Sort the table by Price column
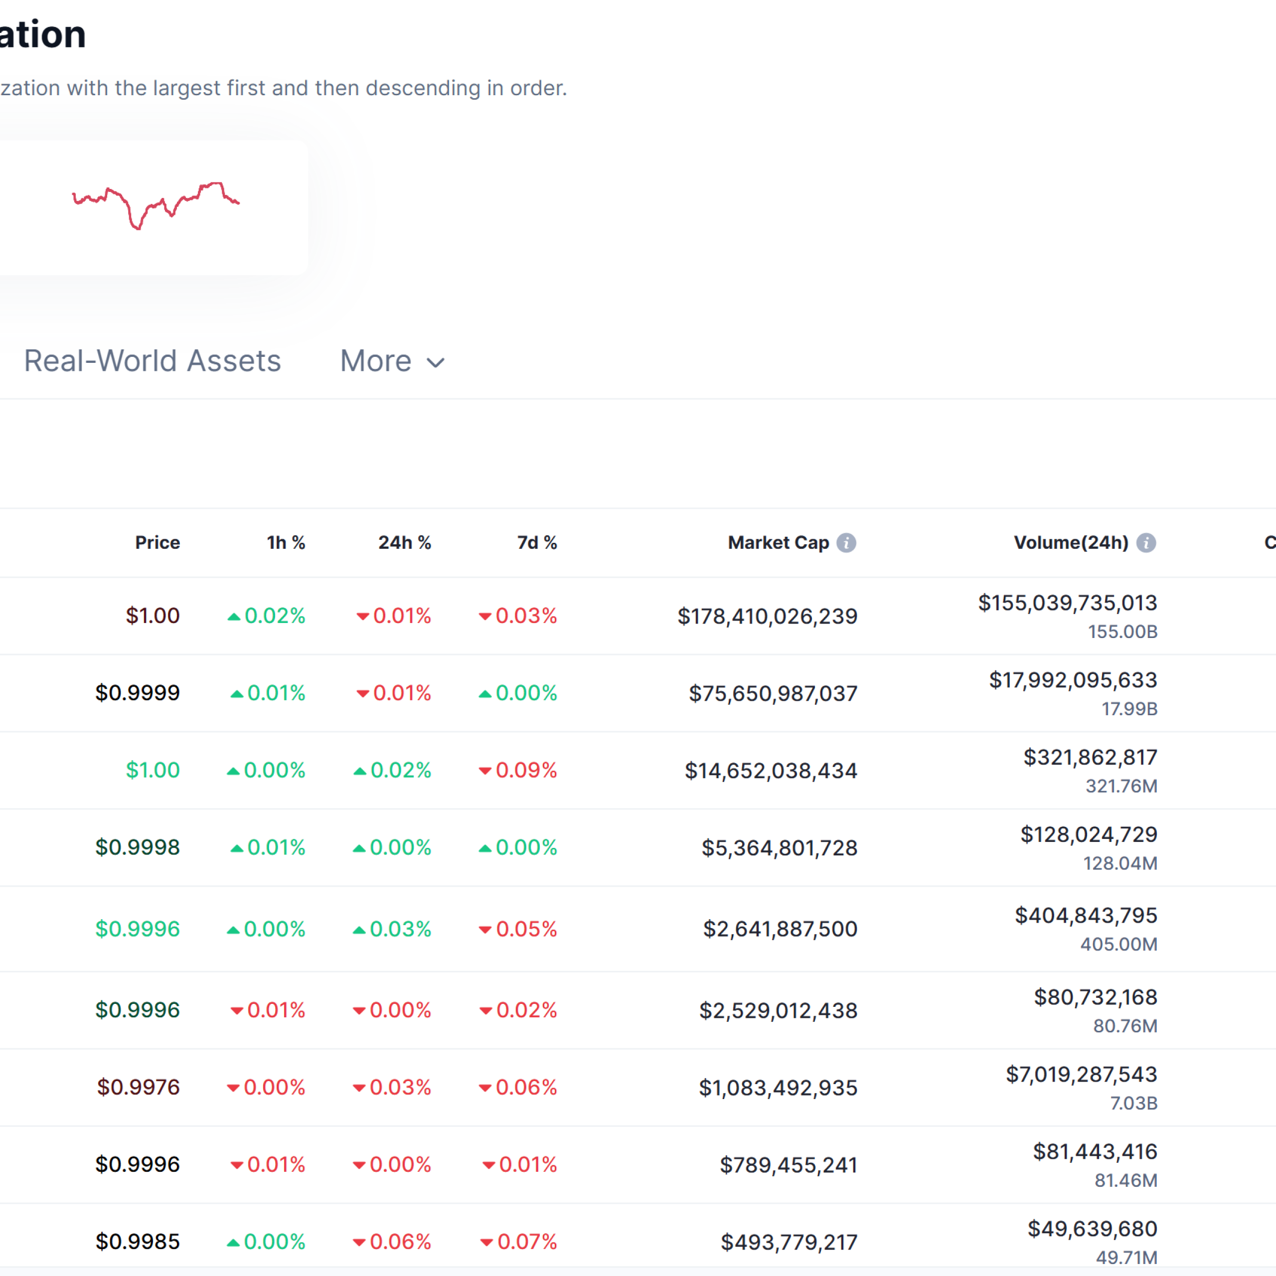This screenshot has height=1276, width=1276. click(157, 543)
